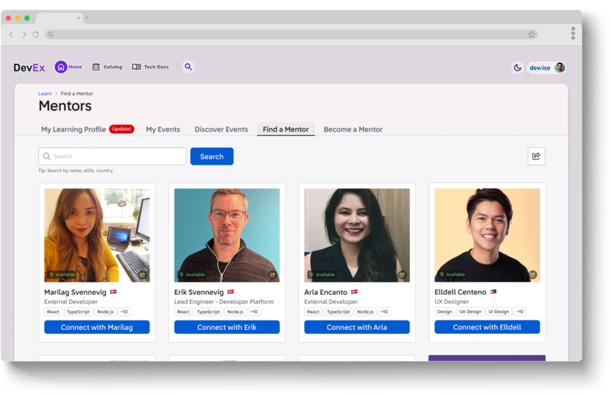Toggle dark mode moon icon
The height and width of the screenshot is (394, 612).
[518, 67]
